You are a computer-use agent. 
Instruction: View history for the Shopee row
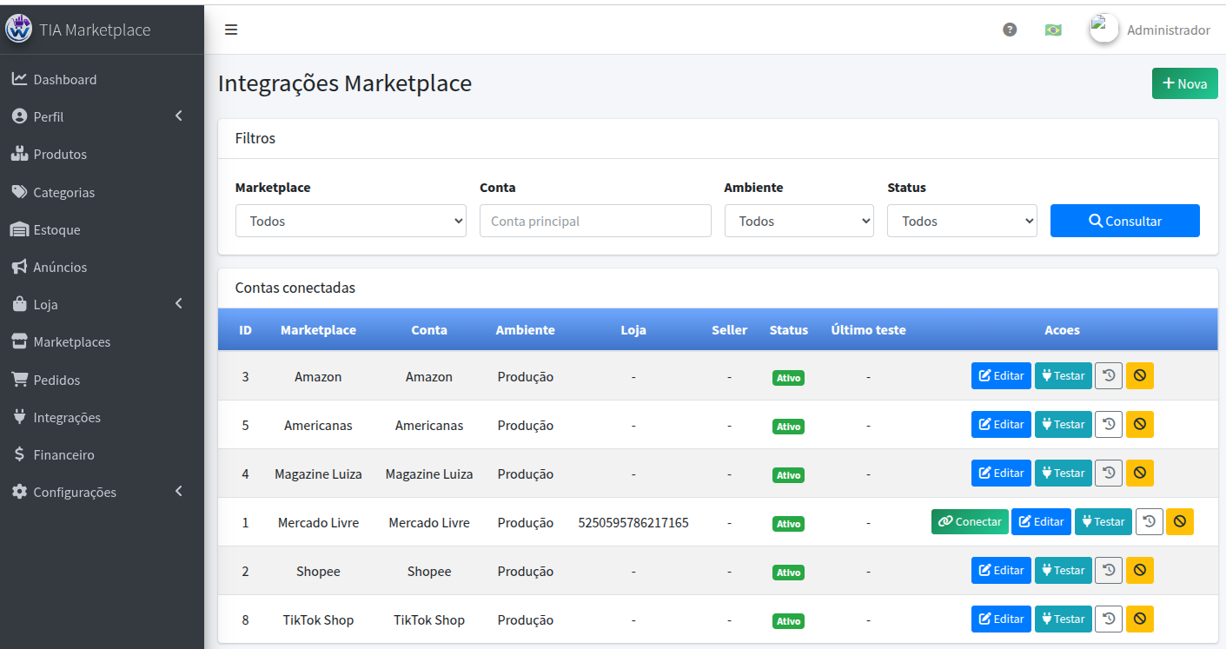coord(1109,571)
